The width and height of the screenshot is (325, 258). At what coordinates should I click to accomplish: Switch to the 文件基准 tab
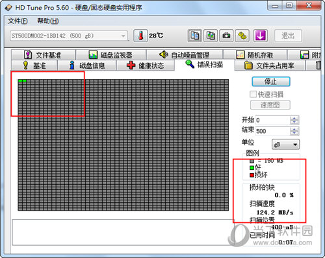pyautogui.click(x=43, y=55)
